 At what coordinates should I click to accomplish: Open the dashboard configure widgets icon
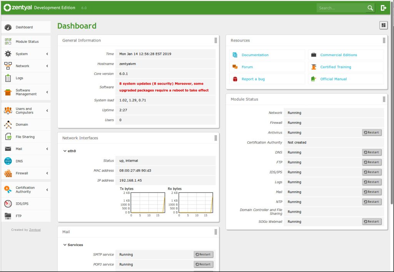click(383, 25)
